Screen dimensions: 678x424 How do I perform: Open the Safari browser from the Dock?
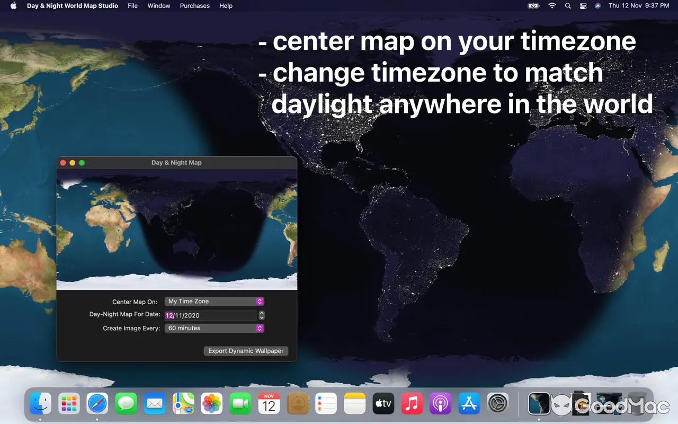click(97, 404)
